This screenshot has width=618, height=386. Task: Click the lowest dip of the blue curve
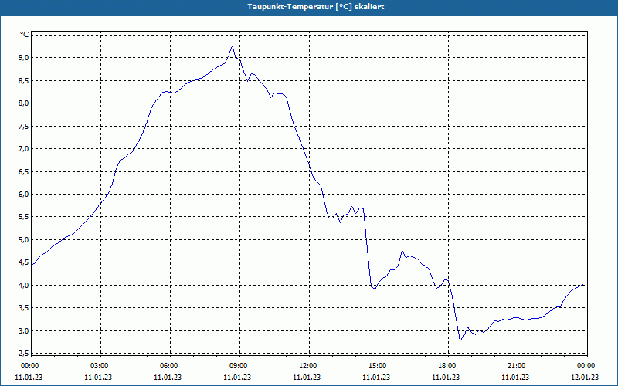pyautogui.click(x=460, y=340)
